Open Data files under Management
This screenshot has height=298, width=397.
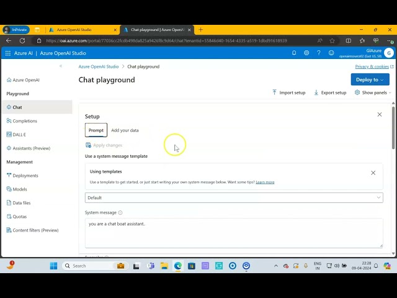pyautogui.click(x=19, y=203)
